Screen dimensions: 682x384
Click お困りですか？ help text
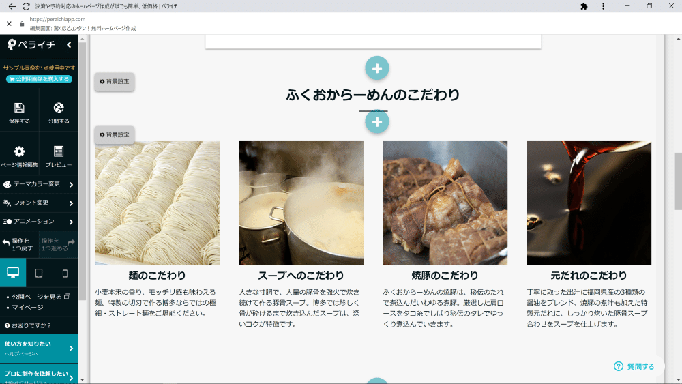click(28, 325)
